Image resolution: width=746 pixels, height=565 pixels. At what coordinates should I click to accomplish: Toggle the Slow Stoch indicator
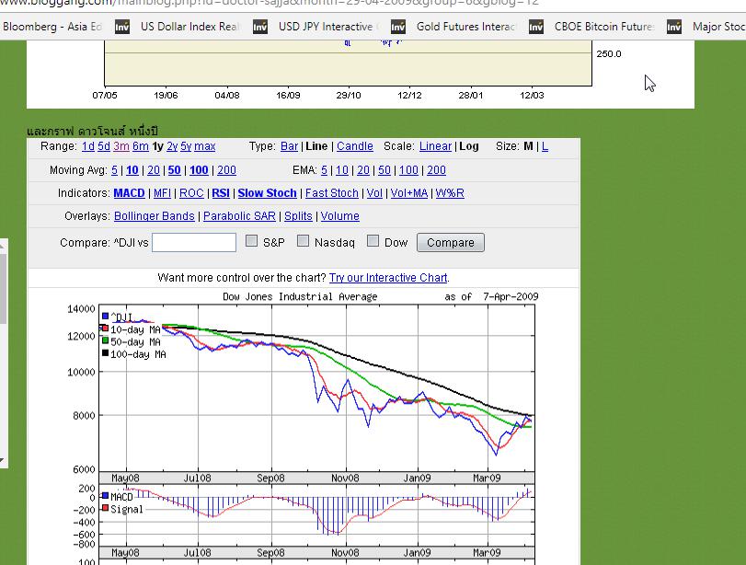coord(267,192)
